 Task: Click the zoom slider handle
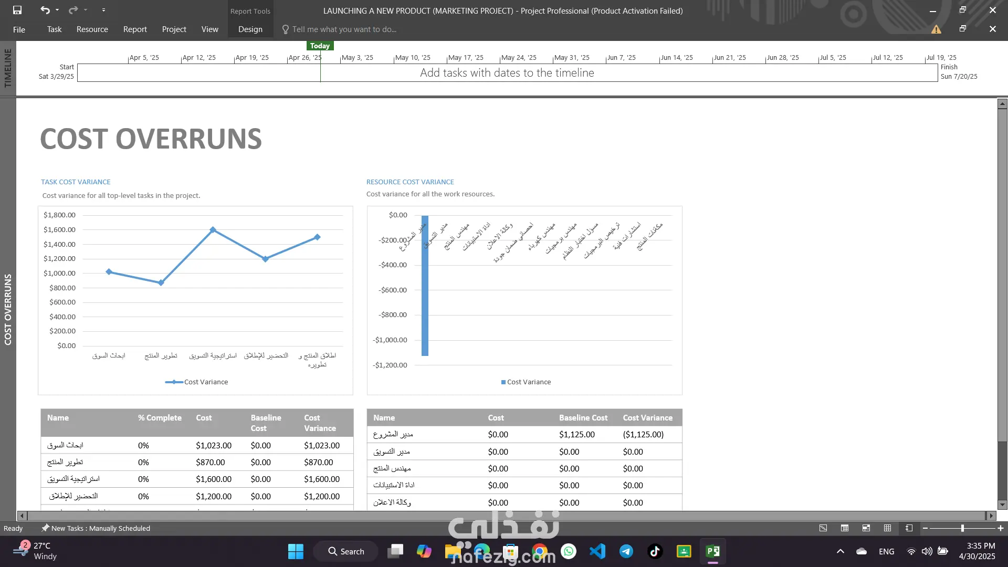coord(962,528)
